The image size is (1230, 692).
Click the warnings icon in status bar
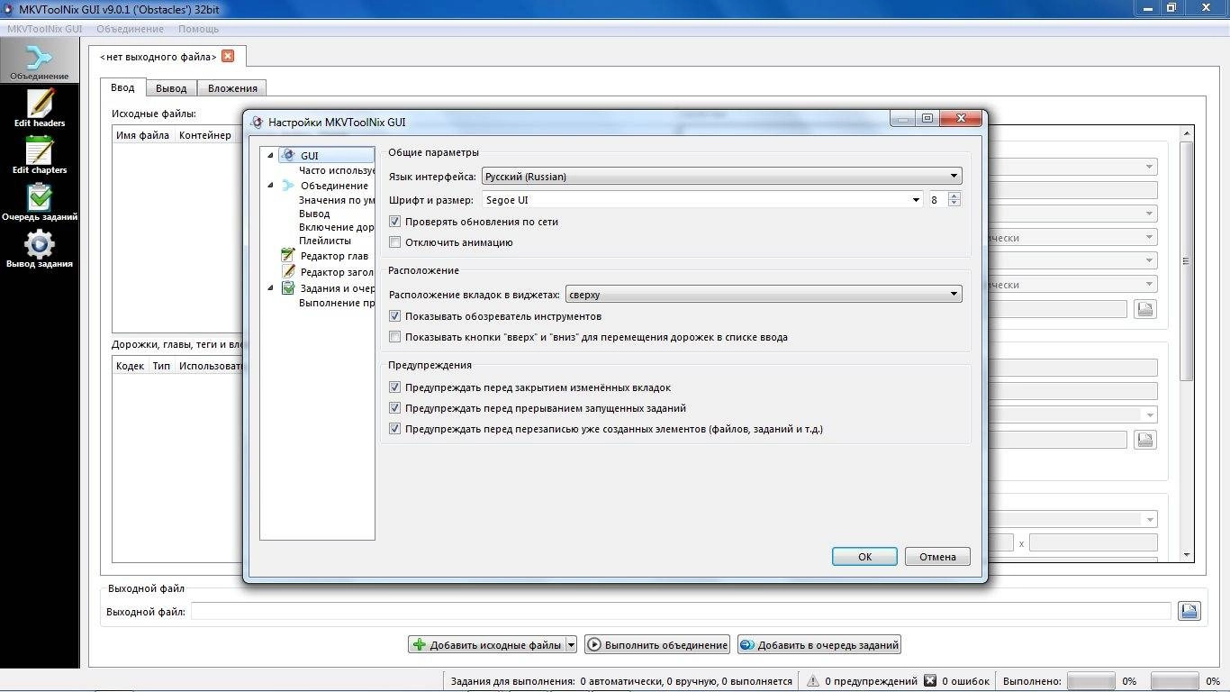click(813, 681)
